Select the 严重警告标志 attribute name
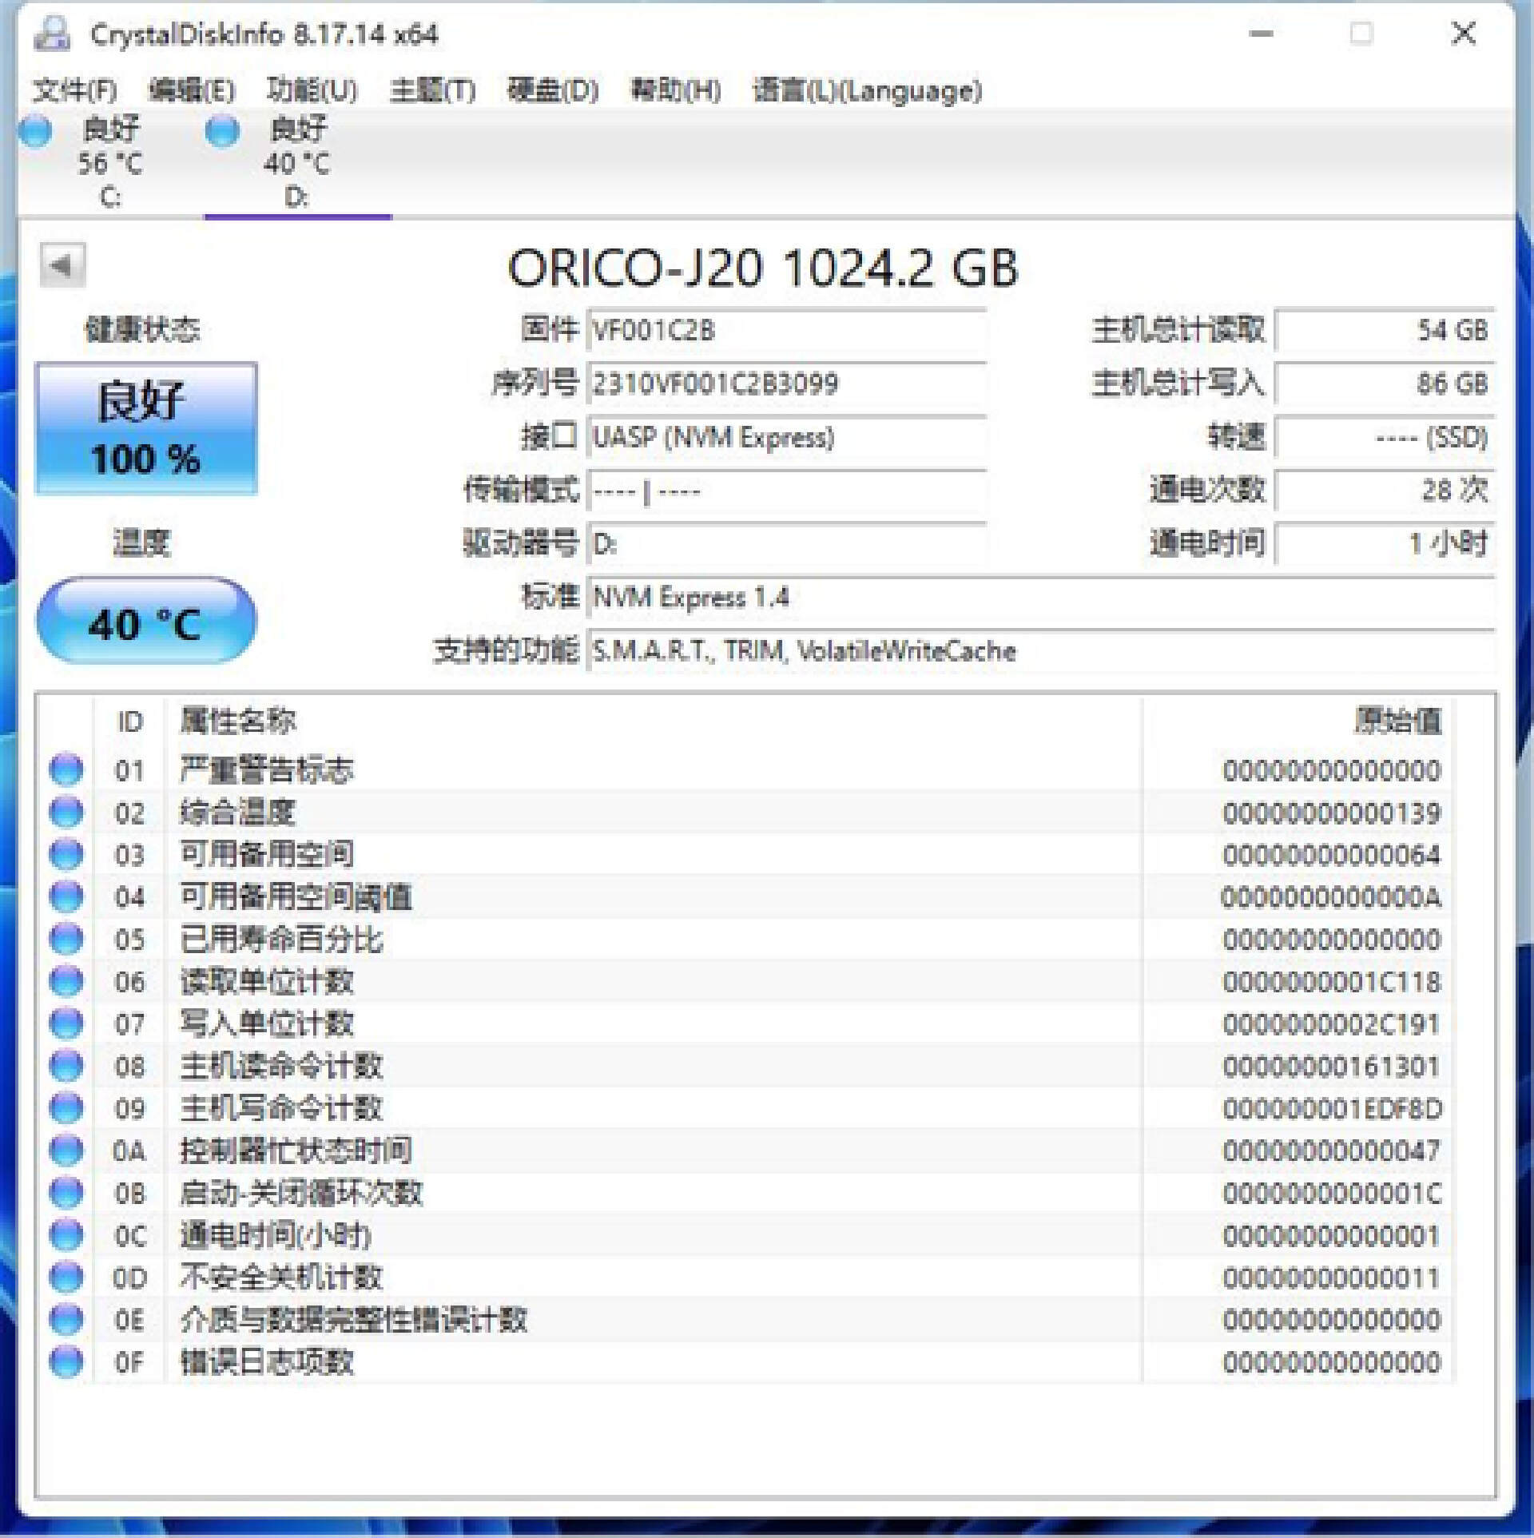 point(266,769)
